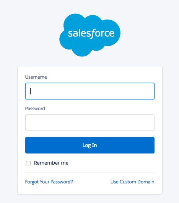
Task: Tick the Remember me checkbox
Action: tap(28, 163)
